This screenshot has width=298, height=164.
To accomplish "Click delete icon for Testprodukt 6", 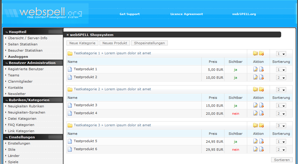I will (261, 149).
